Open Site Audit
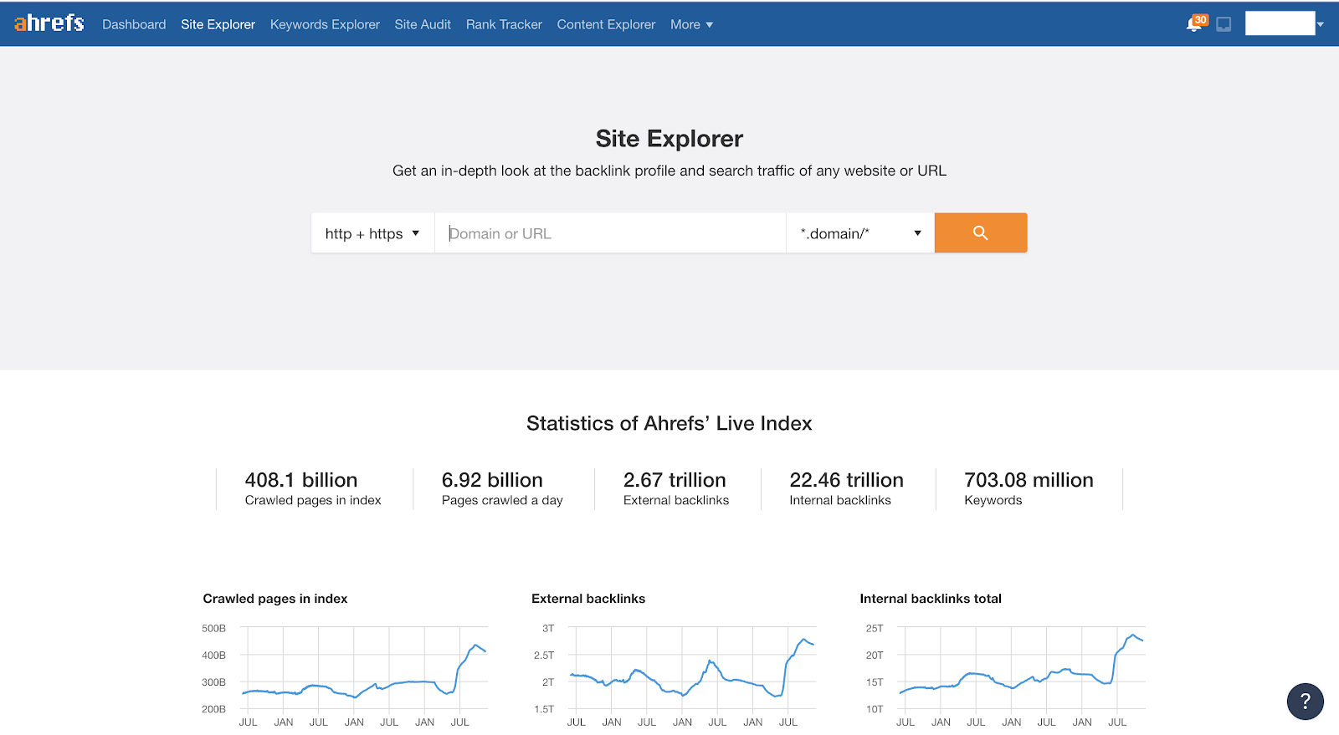Viewport: 1339px width, 735px height. pos(423,24)
